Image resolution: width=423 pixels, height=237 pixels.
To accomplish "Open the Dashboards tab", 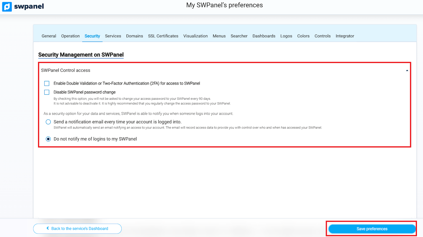I will tap(264, 36).
